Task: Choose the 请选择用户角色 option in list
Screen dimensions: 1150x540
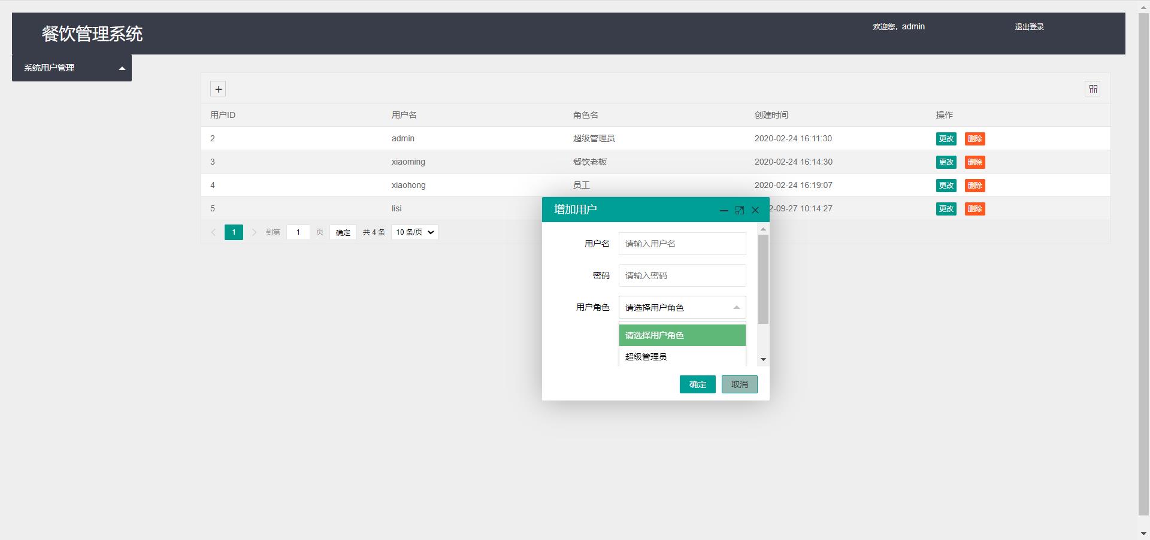Action: [682, 335]
